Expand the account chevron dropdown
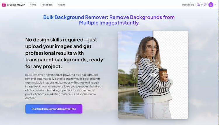 pyautogui.click(x=215, y=5)
